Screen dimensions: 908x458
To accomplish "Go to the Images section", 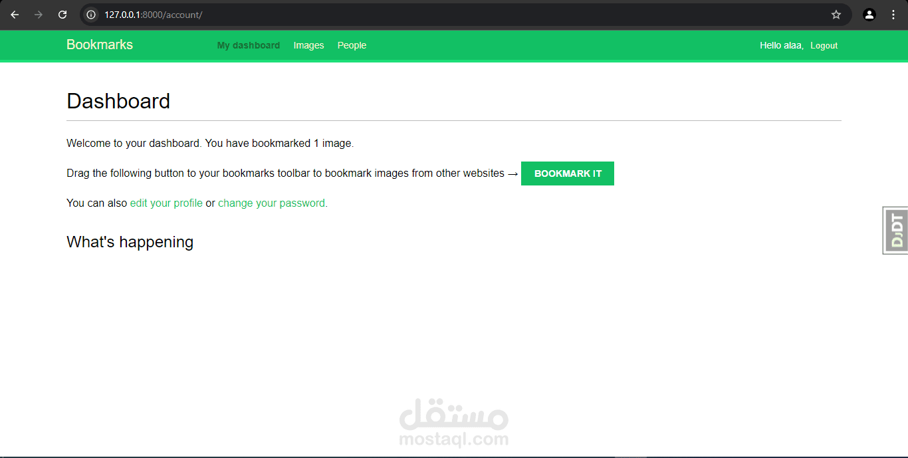I will [309, 45].
